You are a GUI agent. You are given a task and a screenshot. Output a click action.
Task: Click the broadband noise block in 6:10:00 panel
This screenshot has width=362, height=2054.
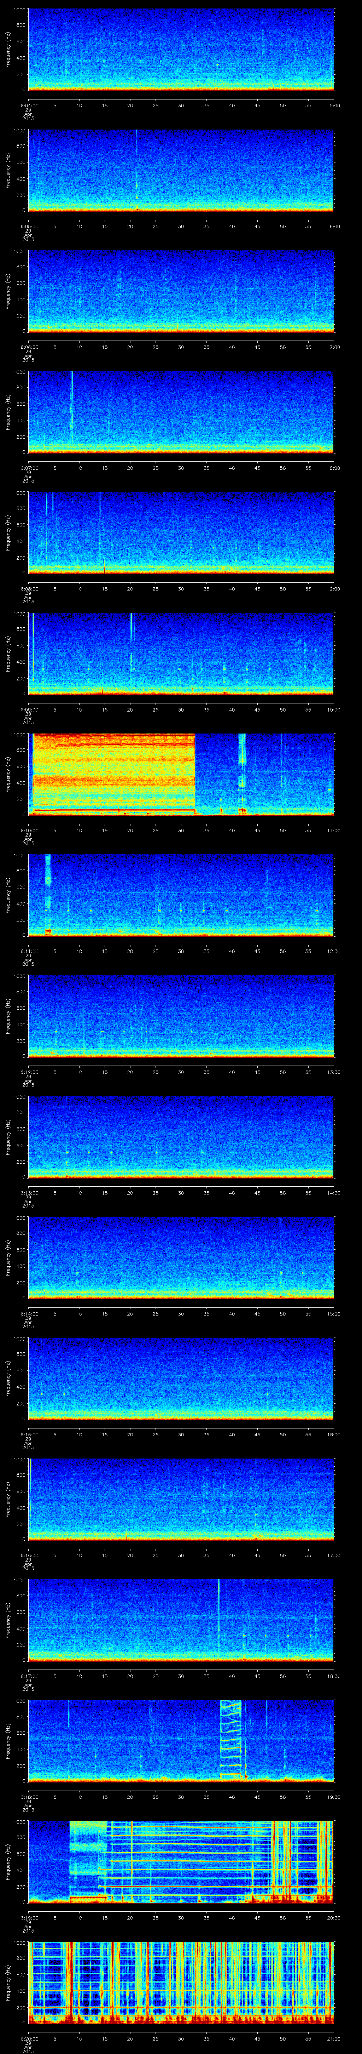[x=113, y=774]
